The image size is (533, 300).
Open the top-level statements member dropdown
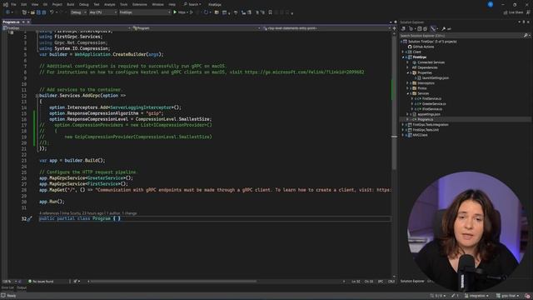(x=326, y=28)
